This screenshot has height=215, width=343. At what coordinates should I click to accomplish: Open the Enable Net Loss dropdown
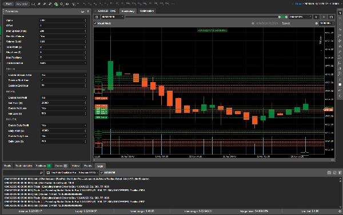pyautogui.click(x=63, y=108)
